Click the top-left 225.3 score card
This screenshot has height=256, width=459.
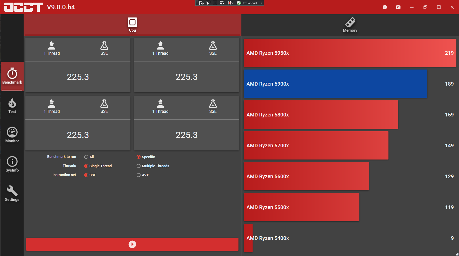[x=78, y=77]
